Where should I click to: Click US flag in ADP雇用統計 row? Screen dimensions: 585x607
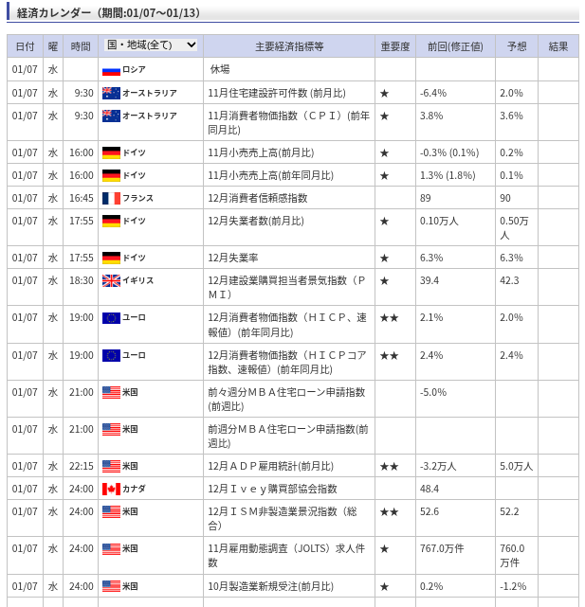point(111,466)
